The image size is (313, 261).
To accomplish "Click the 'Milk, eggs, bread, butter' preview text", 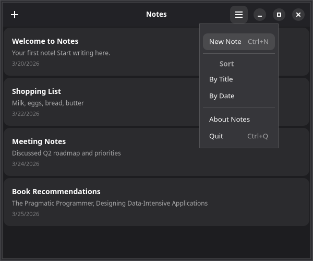I will point(48,103).
